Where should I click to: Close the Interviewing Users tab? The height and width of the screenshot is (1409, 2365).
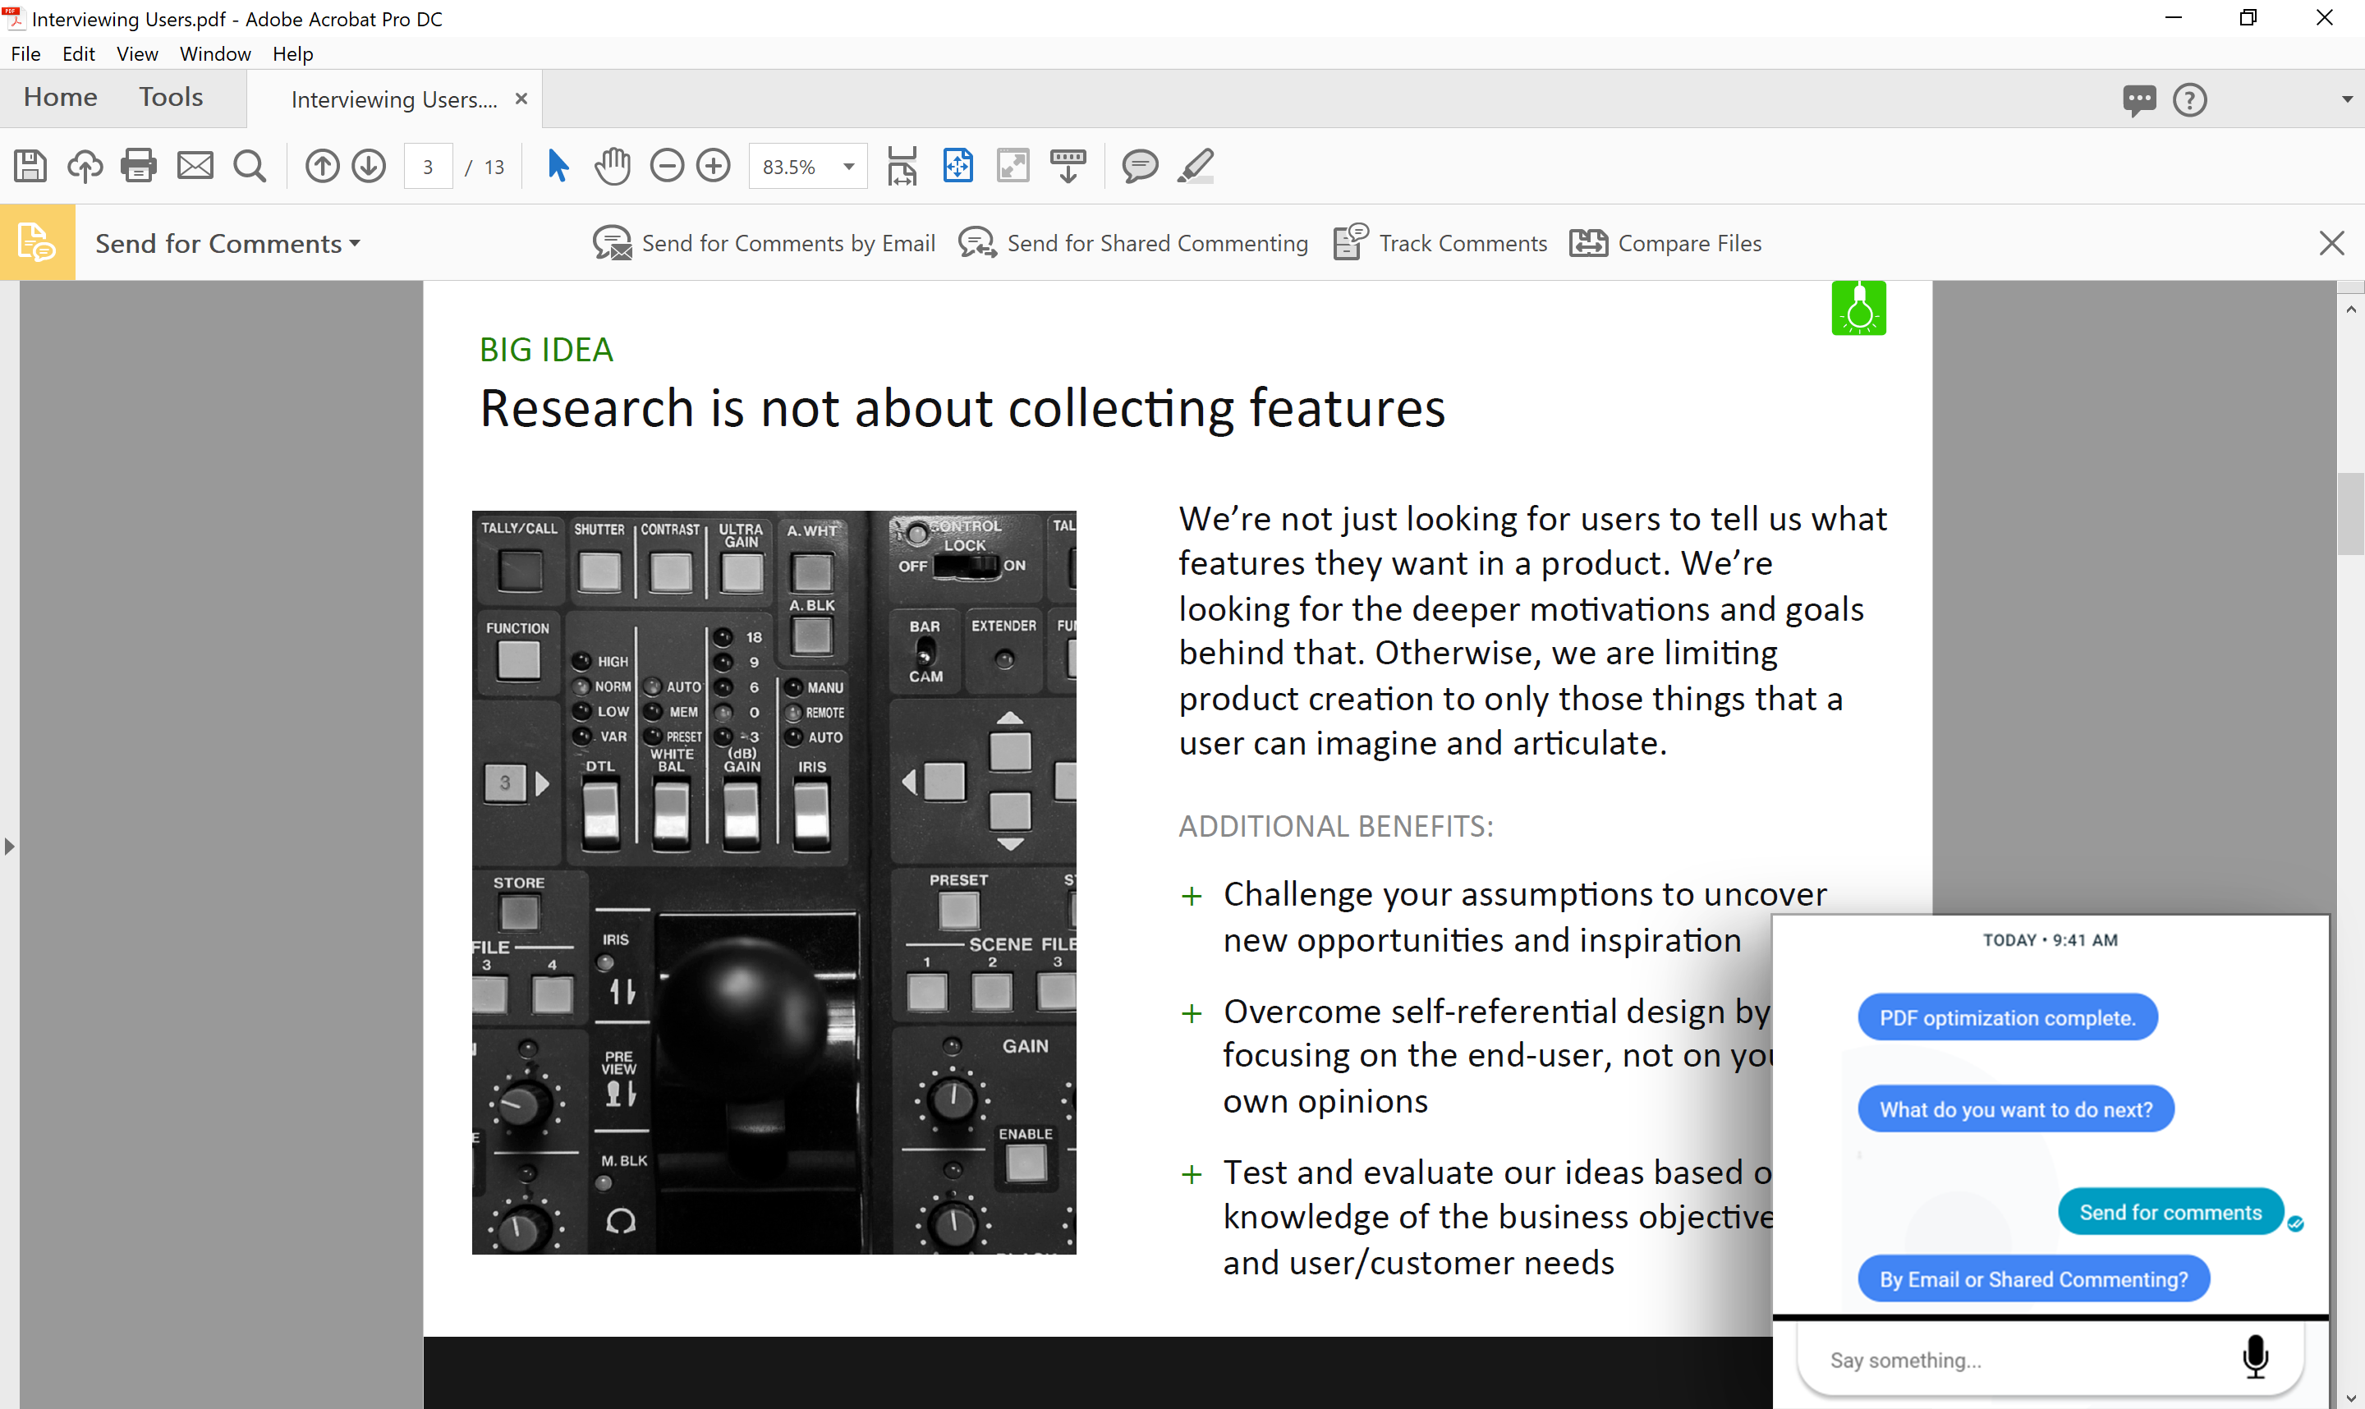click(x=521, y=99)
